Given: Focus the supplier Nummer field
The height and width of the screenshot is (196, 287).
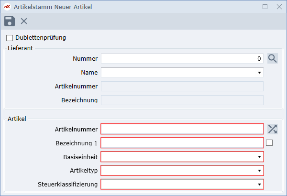Looking at the screenshot, I should 182,59.
